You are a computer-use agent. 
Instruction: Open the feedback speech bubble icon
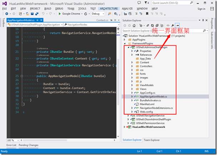click(x=139, y=2)
